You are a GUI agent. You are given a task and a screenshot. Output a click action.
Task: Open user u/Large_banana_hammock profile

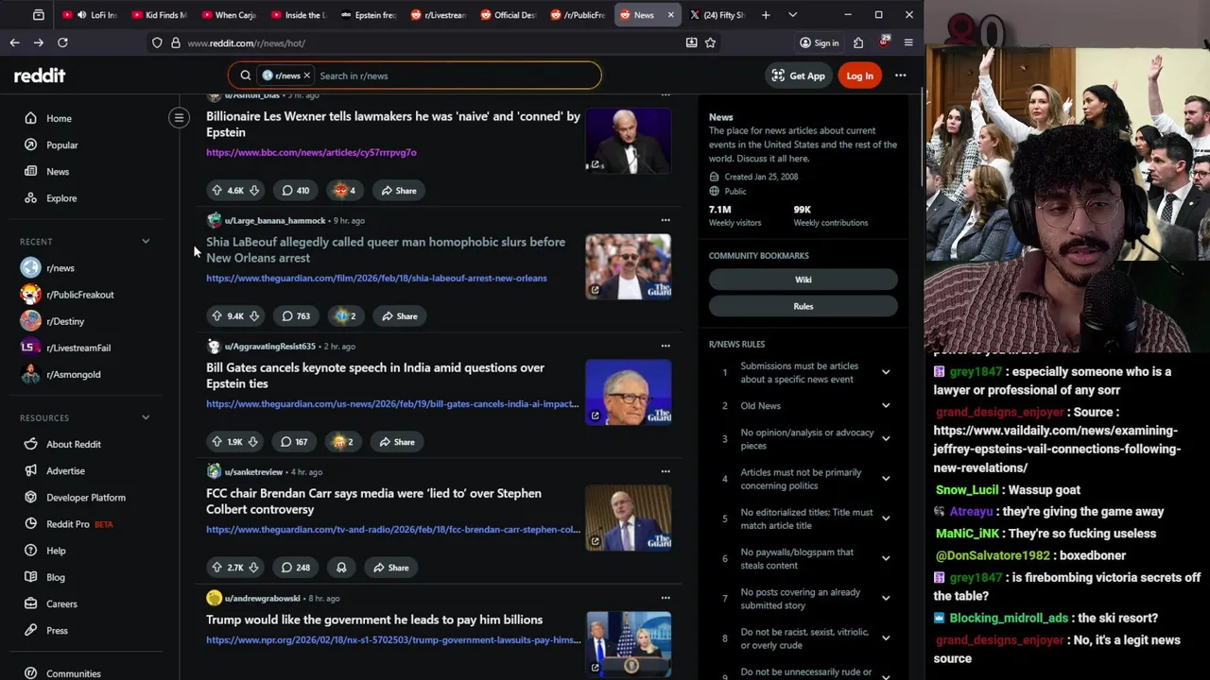coord(275,220)
